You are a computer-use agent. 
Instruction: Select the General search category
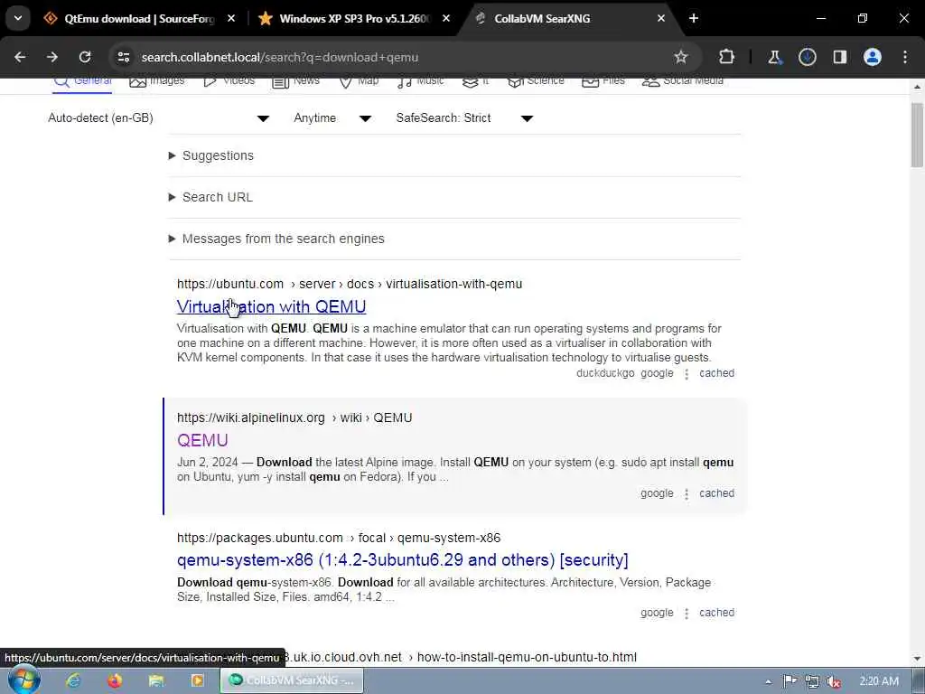click(82, 80)
